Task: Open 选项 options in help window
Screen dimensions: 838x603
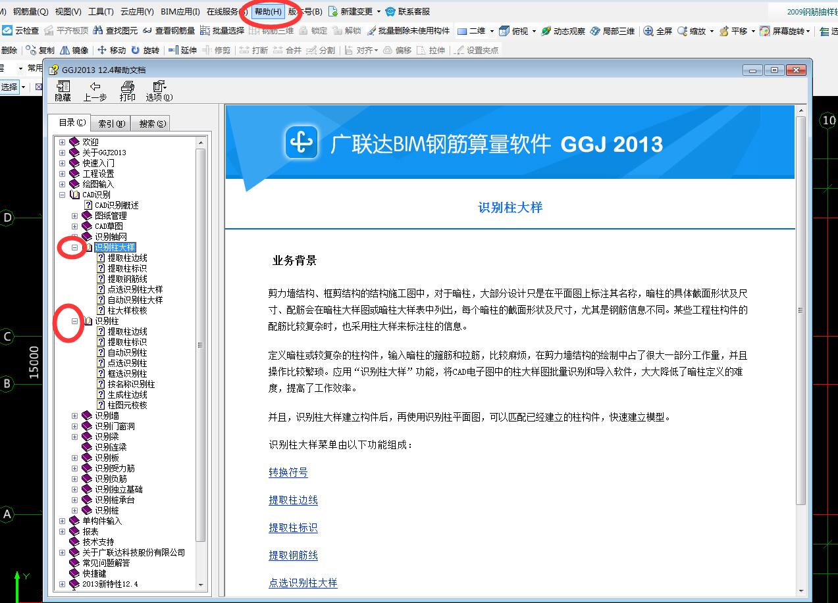Action: [159, 91]
